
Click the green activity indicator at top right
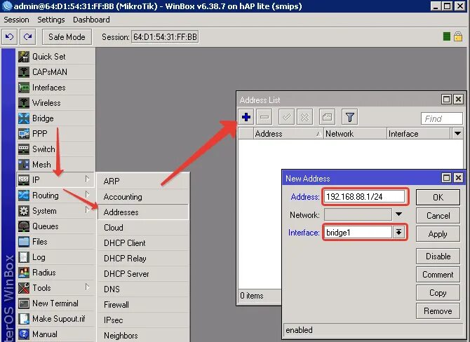pos(447,36)
